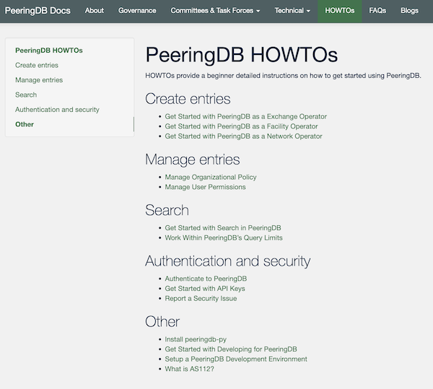Jump to Create entries in sidebar

37,65
